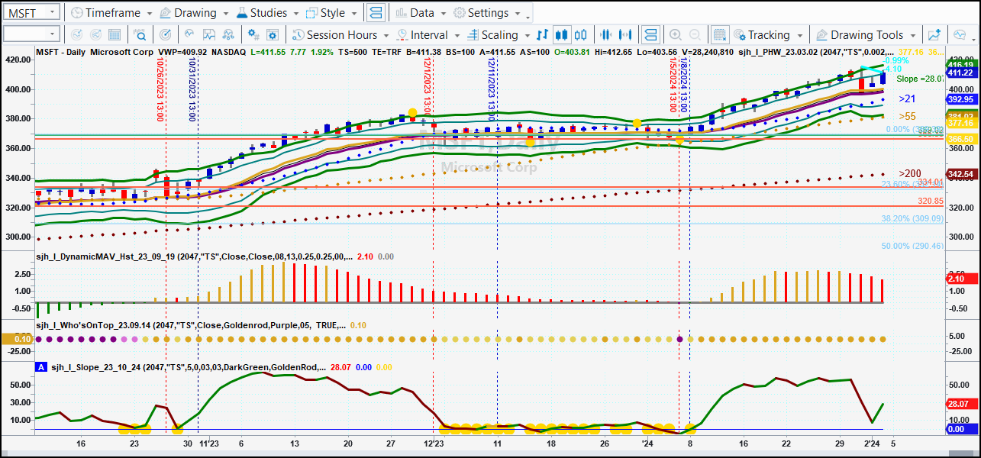Toggle narrow bar spacing
Image resolution: width=981 pixels, height=458 pixels.
[x=607, y=35]
